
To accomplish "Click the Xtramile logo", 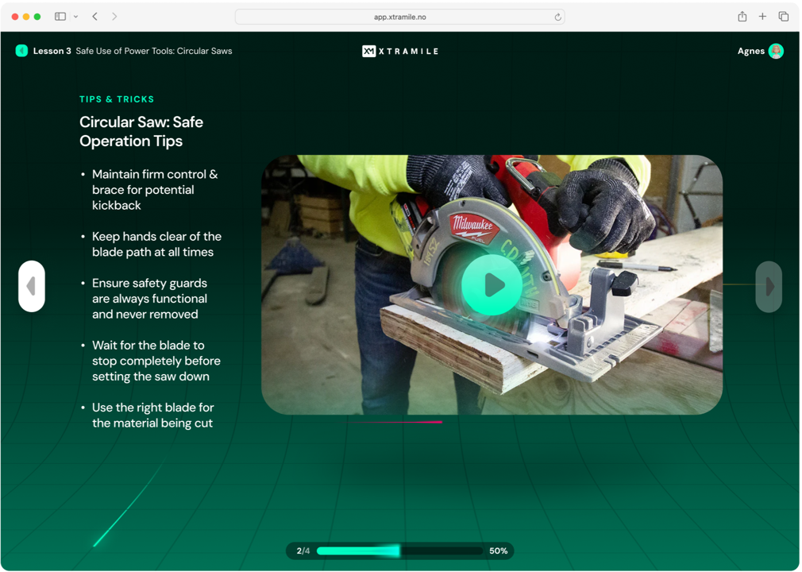I will point(400,51).
